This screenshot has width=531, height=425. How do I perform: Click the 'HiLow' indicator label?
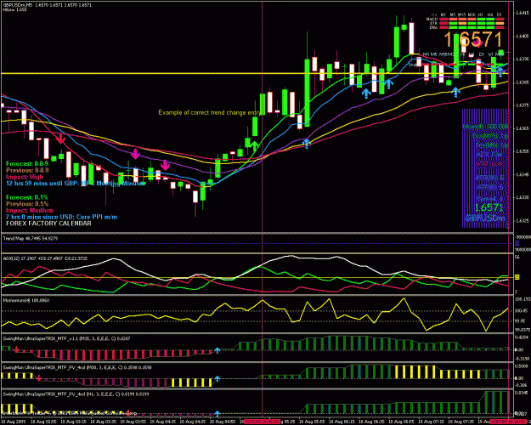click(x=15, y=10)
